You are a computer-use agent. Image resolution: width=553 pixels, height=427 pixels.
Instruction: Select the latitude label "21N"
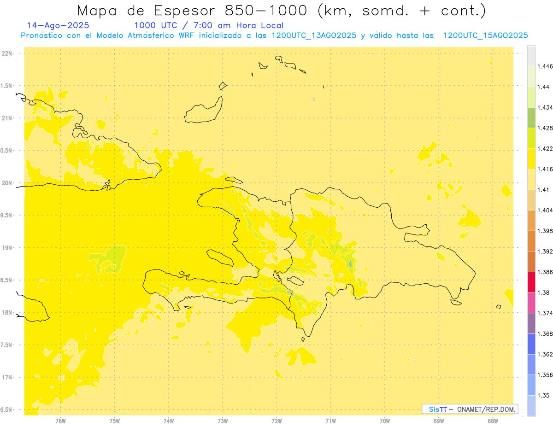tap(6, 118)
